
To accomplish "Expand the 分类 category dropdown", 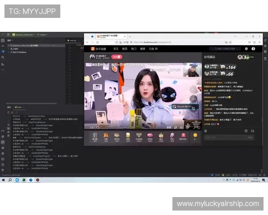I will (152, 48).
